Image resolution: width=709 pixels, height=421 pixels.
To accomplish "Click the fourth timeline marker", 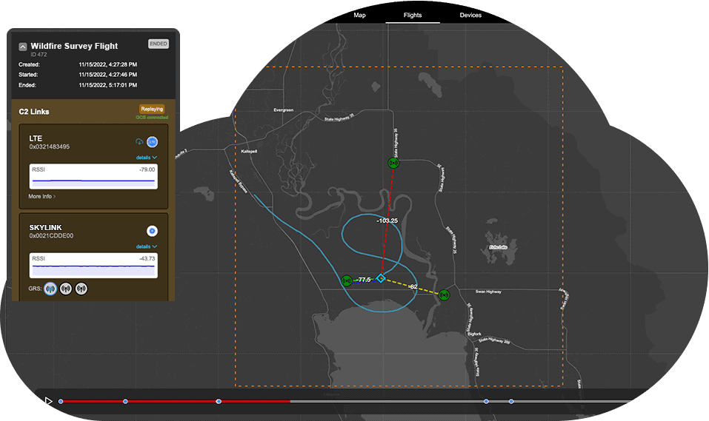I will tap(486, 401).
